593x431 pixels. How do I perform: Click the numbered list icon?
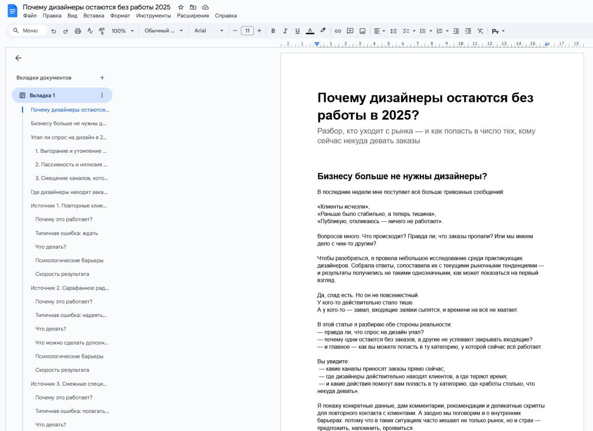click(x=439, y=31)
